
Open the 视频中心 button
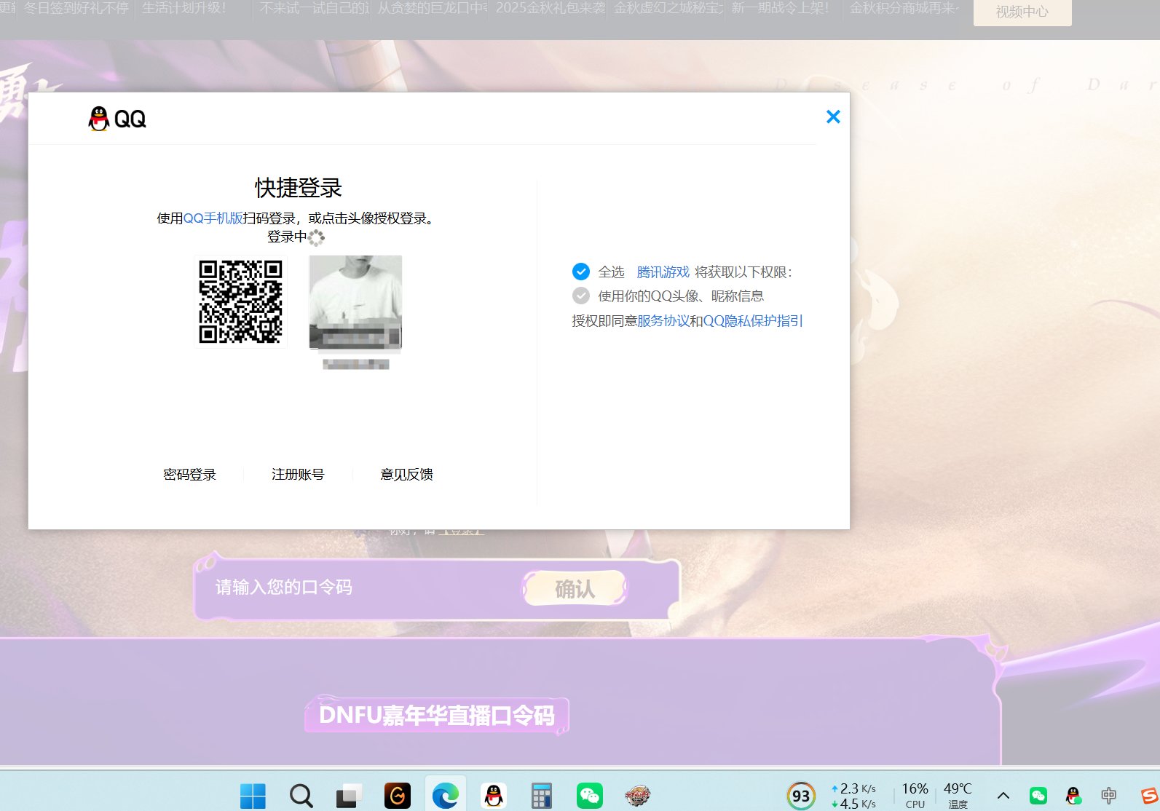point(1022,12)
